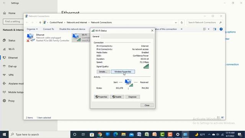Image resolution: width=245 pixels, height=138 pixels.
Task: Open connection Details in Wi-Fi Status
Action: point(103,72)
